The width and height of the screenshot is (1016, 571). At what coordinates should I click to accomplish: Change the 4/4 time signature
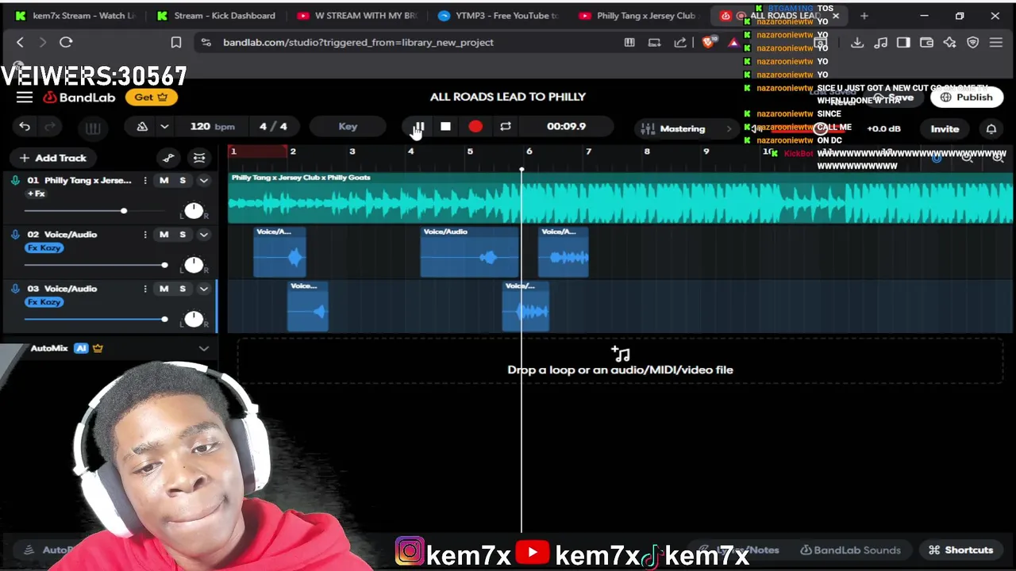pos(273,126)
